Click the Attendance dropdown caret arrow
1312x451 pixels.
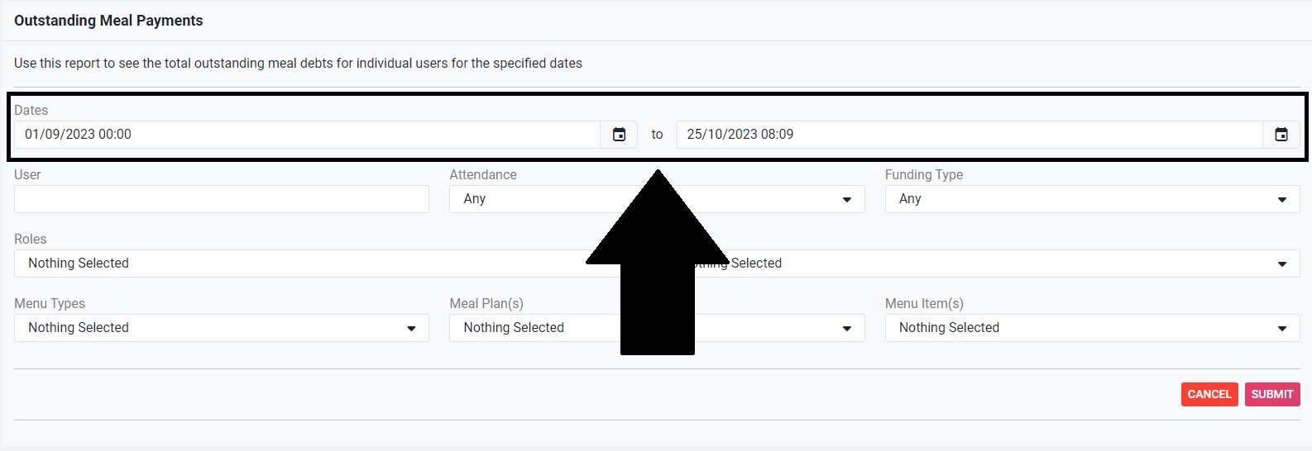pyautogui.click(x=846, y=200)
